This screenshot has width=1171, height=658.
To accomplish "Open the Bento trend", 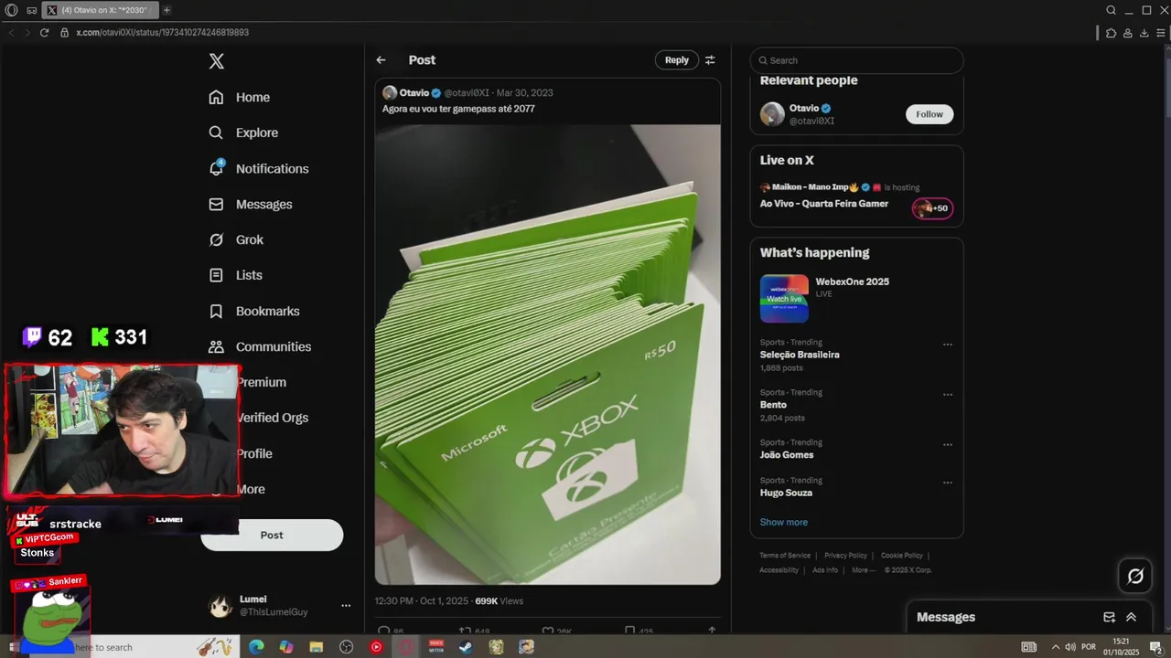I will (x=773, y=405).
